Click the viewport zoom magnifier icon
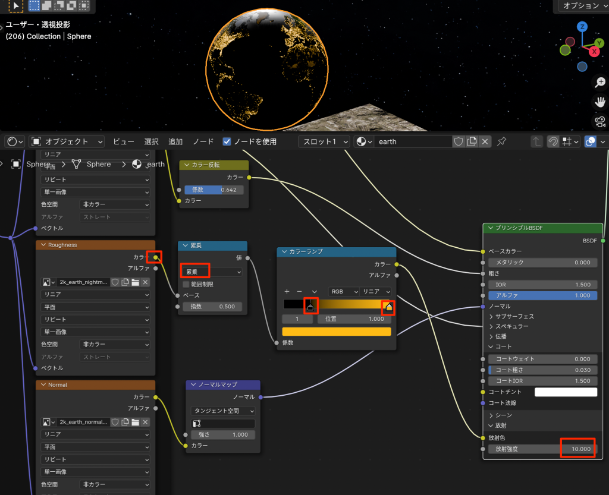This screenshot has height=495, width=609. pyautogui.click(x=599, y=83)
